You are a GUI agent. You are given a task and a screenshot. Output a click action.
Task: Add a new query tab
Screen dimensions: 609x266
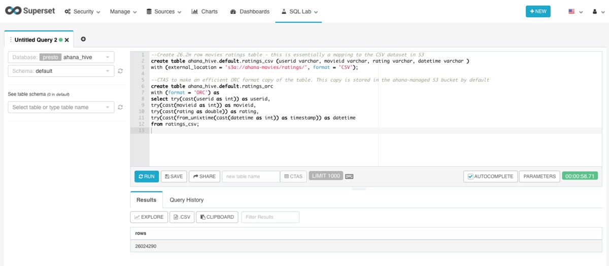pyautogui.click(x=83, y=39)
